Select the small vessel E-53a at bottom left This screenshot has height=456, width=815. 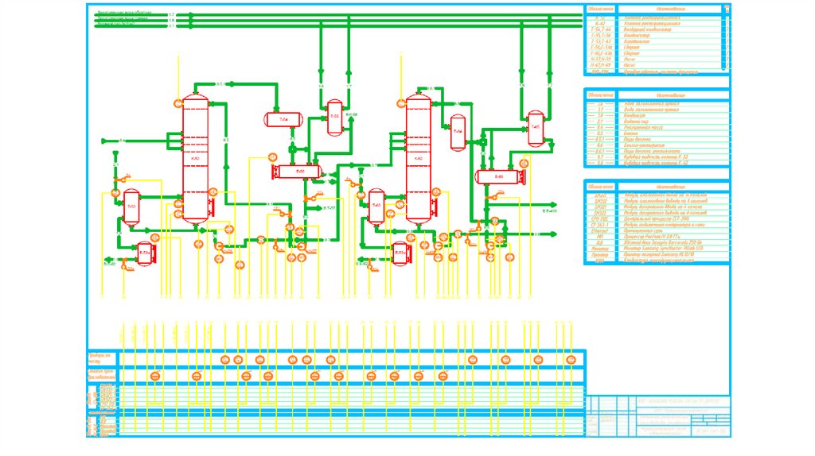145,253
